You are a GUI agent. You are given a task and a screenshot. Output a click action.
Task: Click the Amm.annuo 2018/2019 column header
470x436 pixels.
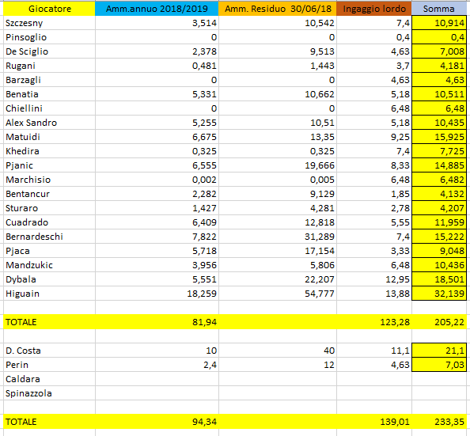point(157,9)
